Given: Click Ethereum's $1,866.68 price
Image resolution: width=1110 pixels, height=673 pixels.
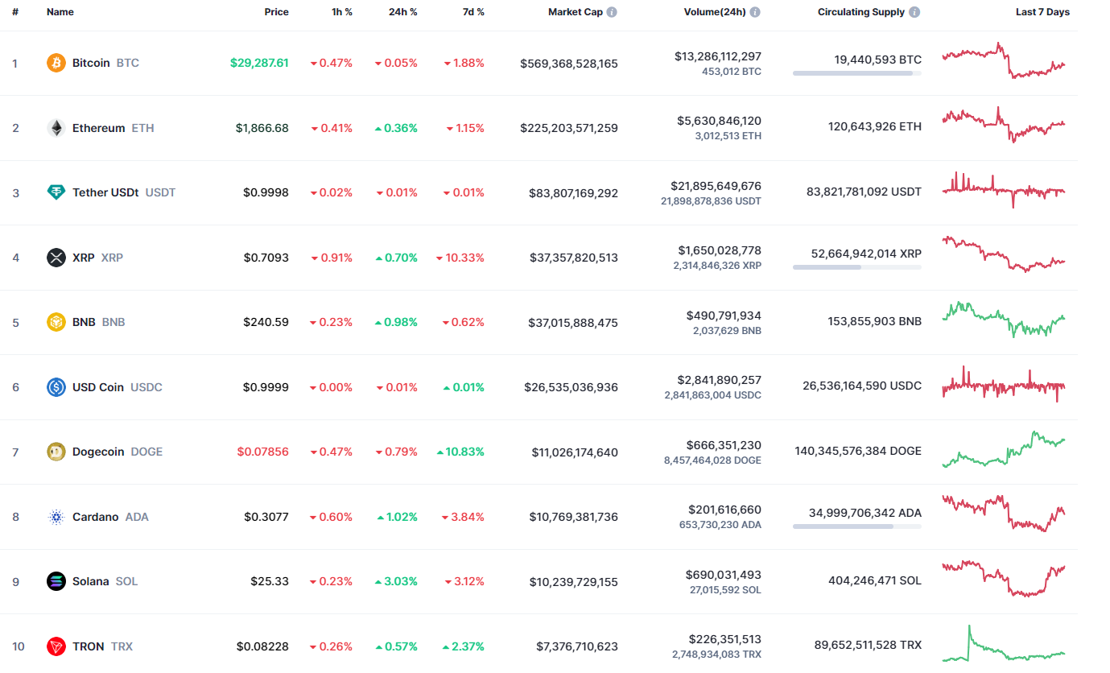Looking at the screenshot, I should click(x=262, y=127).
